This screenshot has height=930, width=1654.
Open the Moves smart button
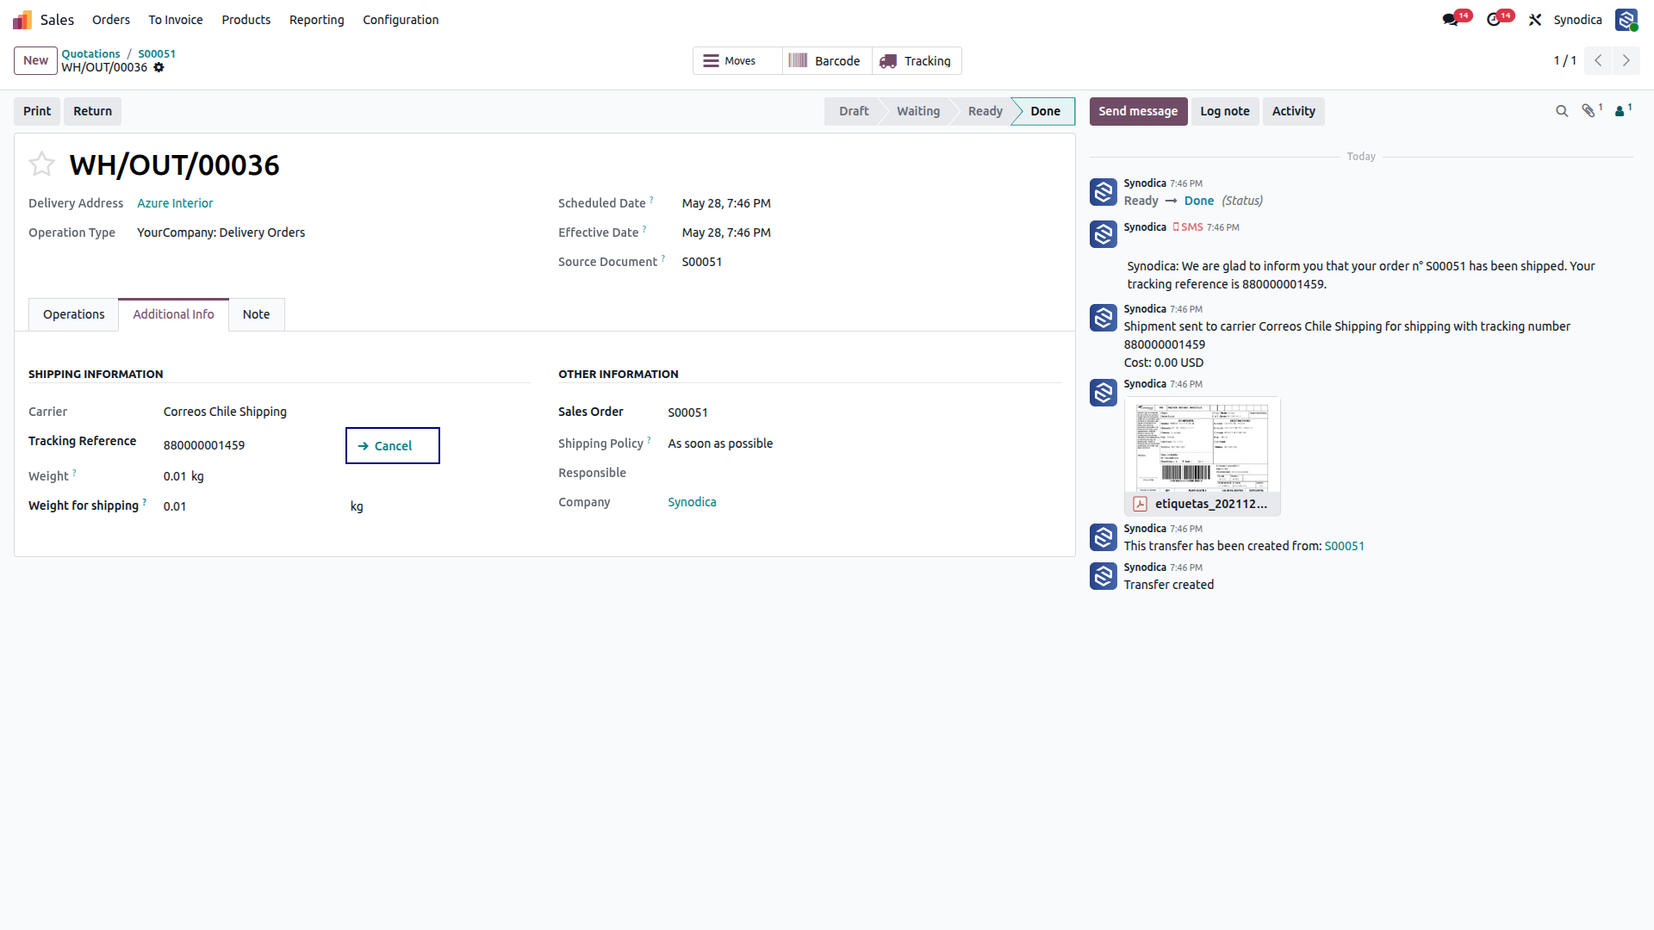738,61
